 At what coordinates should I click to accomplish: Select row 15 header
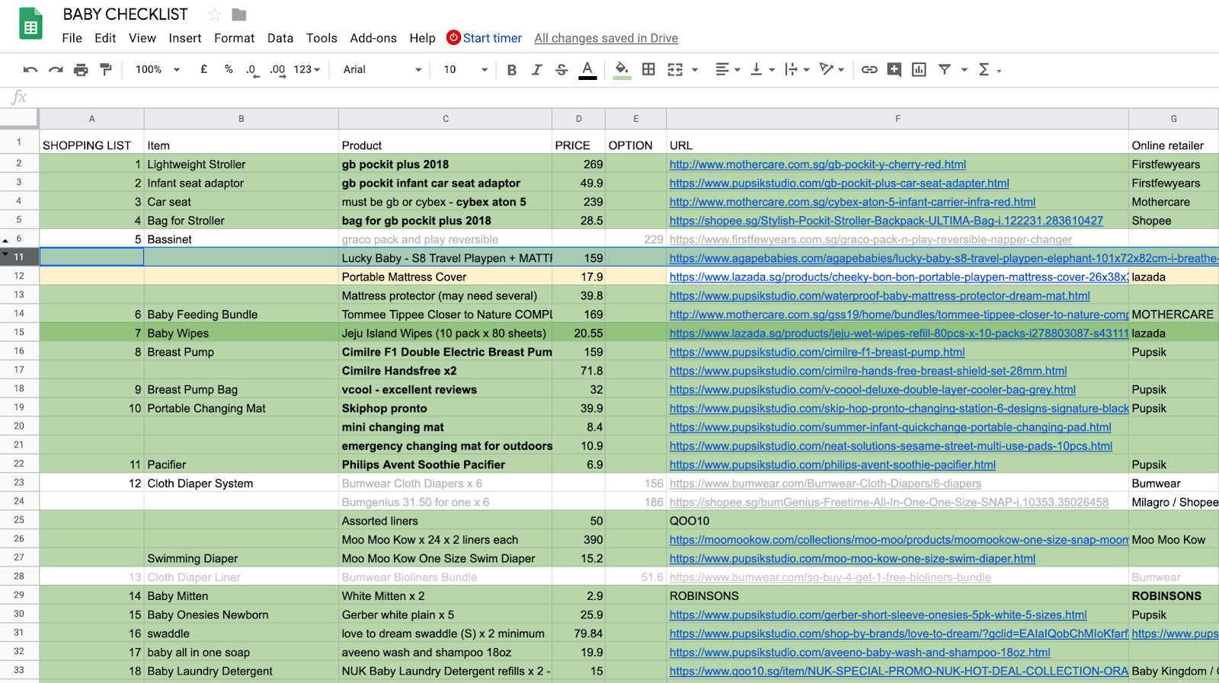[19, 332]
